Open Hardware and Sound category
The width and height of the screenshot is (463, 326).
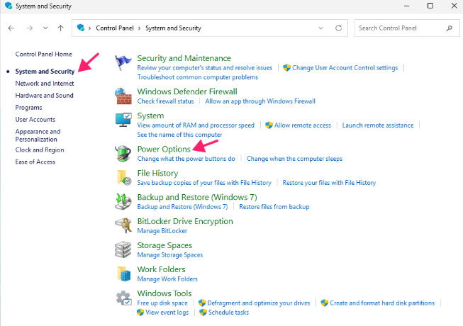point(44,95)
